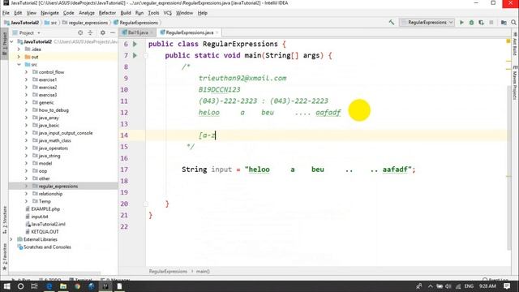Expand the control_flow package arrow
This screenshot has height=292, width=519.
[x=26, y=72]
